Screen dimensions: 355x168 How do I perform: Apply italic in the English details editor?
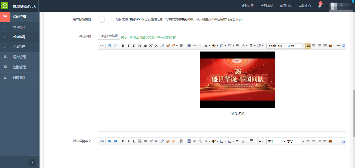pos(128,141)
